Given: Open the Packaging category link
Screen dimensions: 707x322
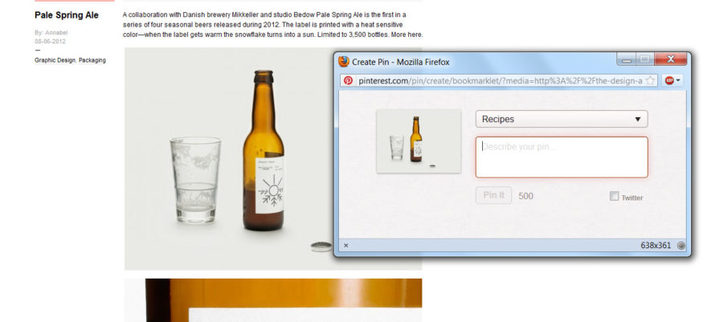Looking at the screenshot, I should [92, 60].
